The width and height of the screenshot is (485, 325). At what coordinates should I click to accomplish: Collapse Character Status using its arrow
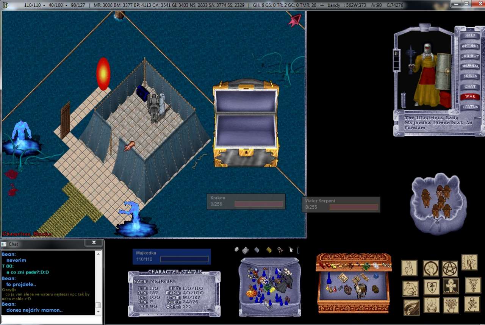[211, 309]
